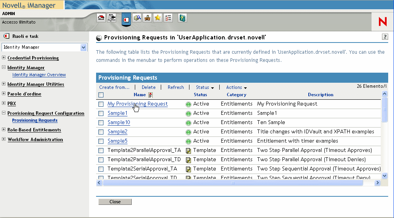Expand the Workflow Administration section
This screenshot has width=394, height=218.
[x=4, y=140]
